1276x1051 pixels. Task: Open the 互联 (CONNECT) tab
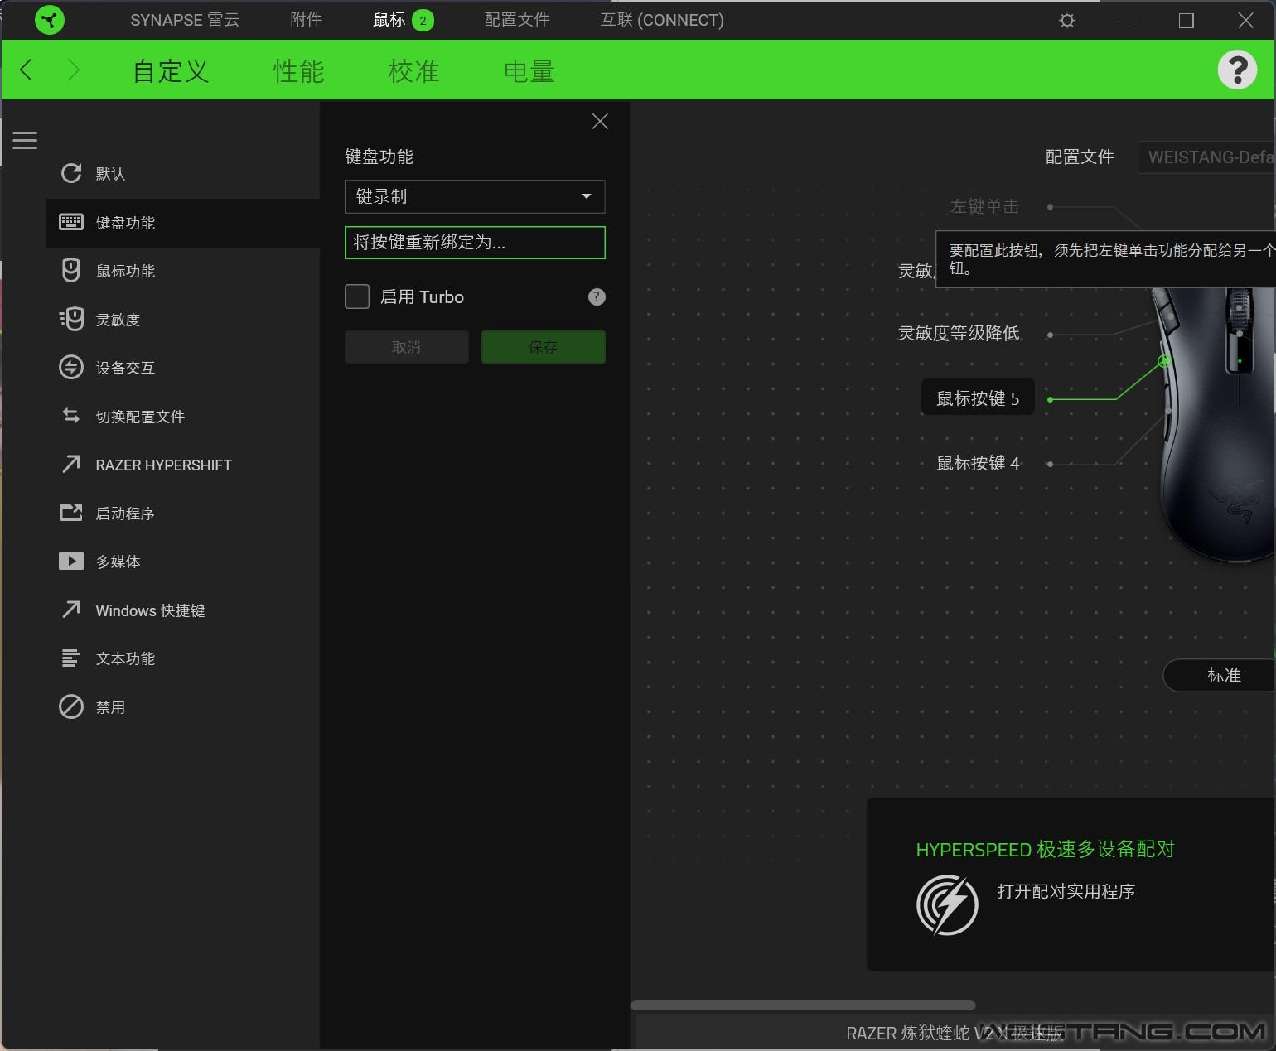point(662,20)
